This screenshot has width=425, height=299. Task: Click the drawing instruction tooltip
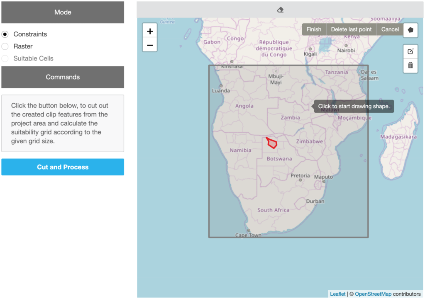pos(354,106)
